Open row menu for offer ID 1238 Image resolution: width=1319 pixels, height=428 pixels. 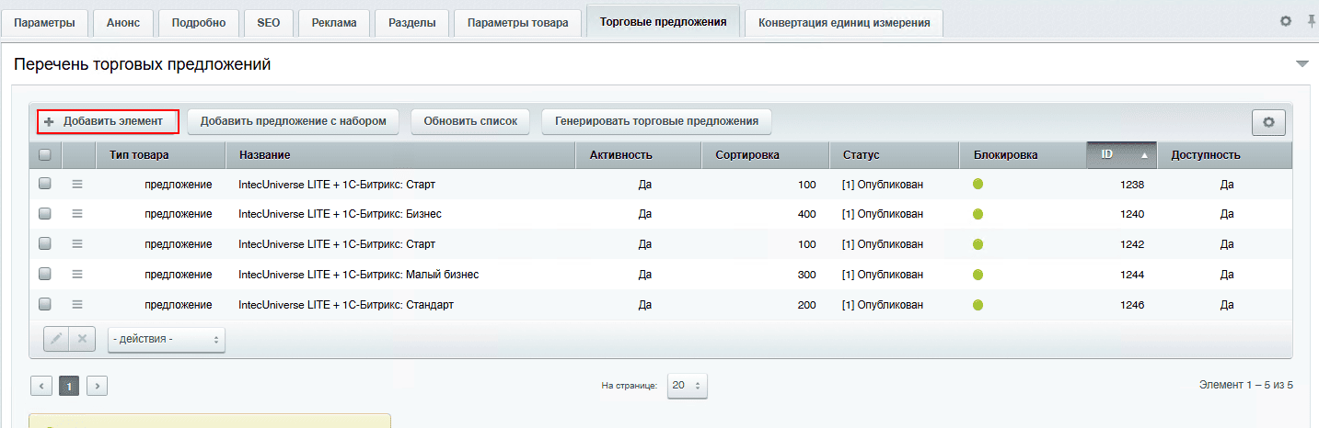77,185
